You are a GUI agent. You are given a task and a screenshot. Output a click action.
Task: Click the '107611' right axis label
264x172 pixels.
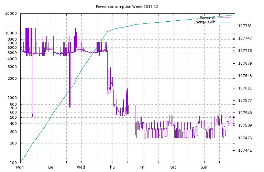pyautogui.click(x=245, y=88)
